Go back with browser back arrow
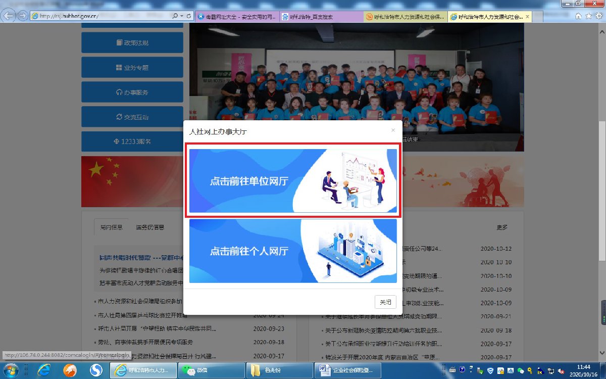Screen dimensions: 606x379 coord(9,15)
